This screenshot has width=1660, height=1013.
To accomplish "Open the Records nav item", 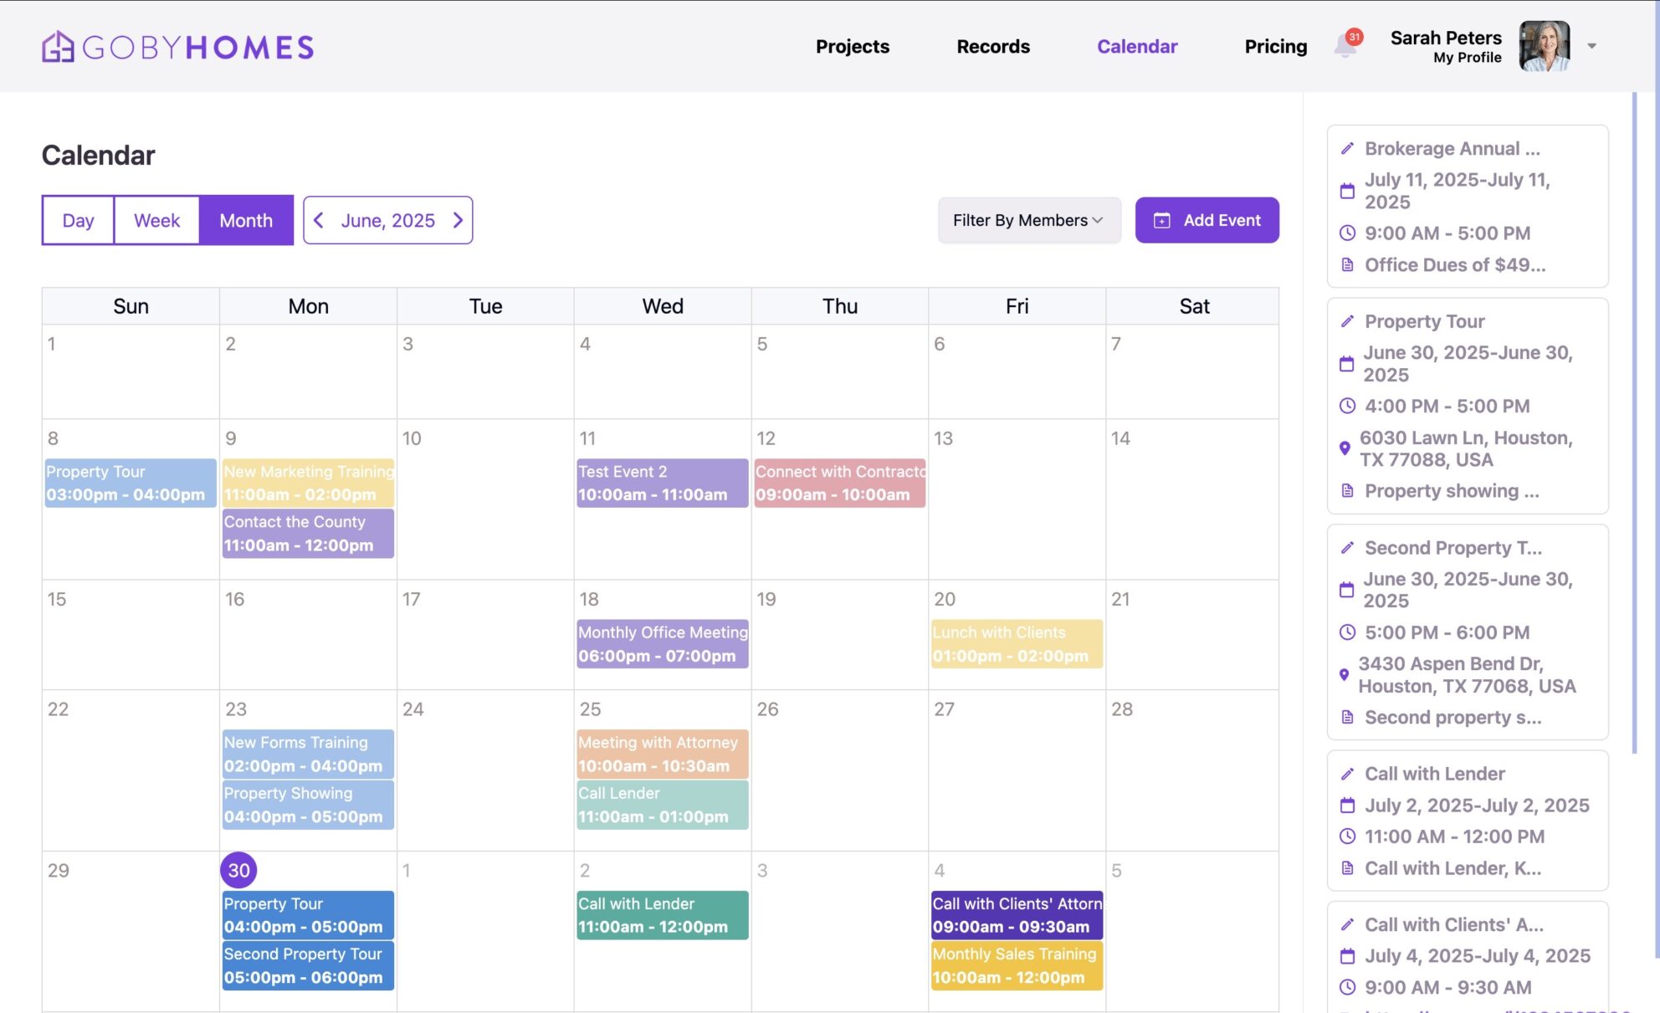I will (x=992, y=46).
